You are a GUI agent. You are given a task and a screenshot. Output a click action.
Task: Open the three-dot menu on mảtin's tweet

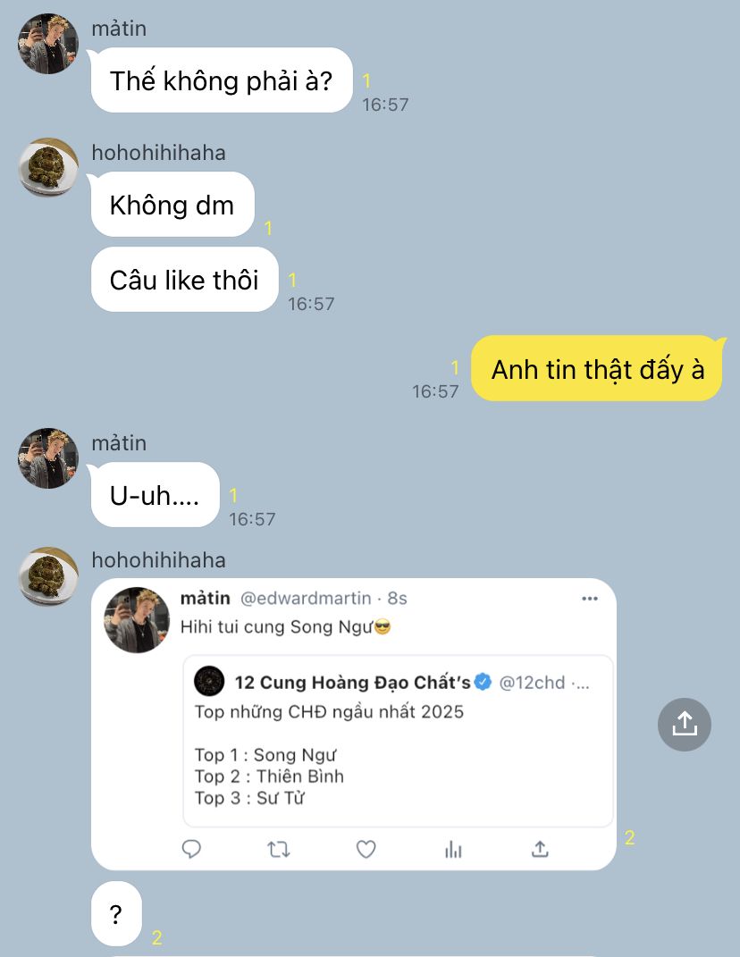pos(590,598)
